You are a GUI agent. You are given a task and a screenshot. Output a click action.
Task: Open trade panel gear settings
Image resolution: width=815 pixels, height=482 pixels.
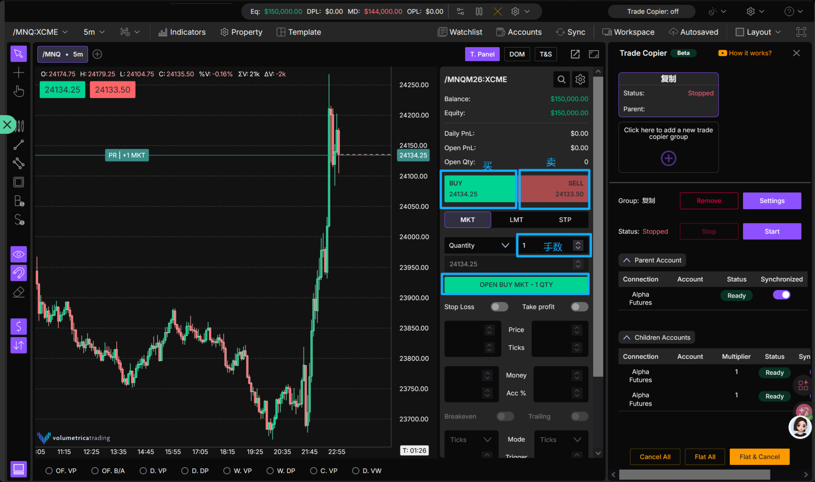coord(580,80)
